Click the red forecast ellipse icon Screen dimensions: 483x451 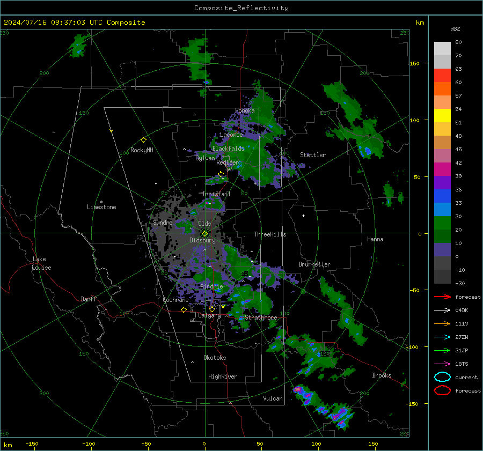(442, 390)
